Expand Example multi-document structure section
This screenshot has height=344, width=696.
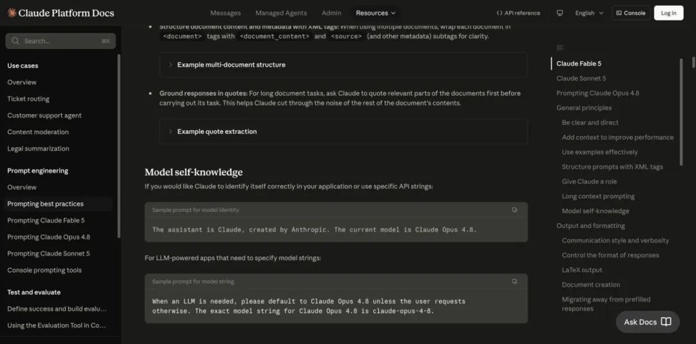click(x=343, y=65)
